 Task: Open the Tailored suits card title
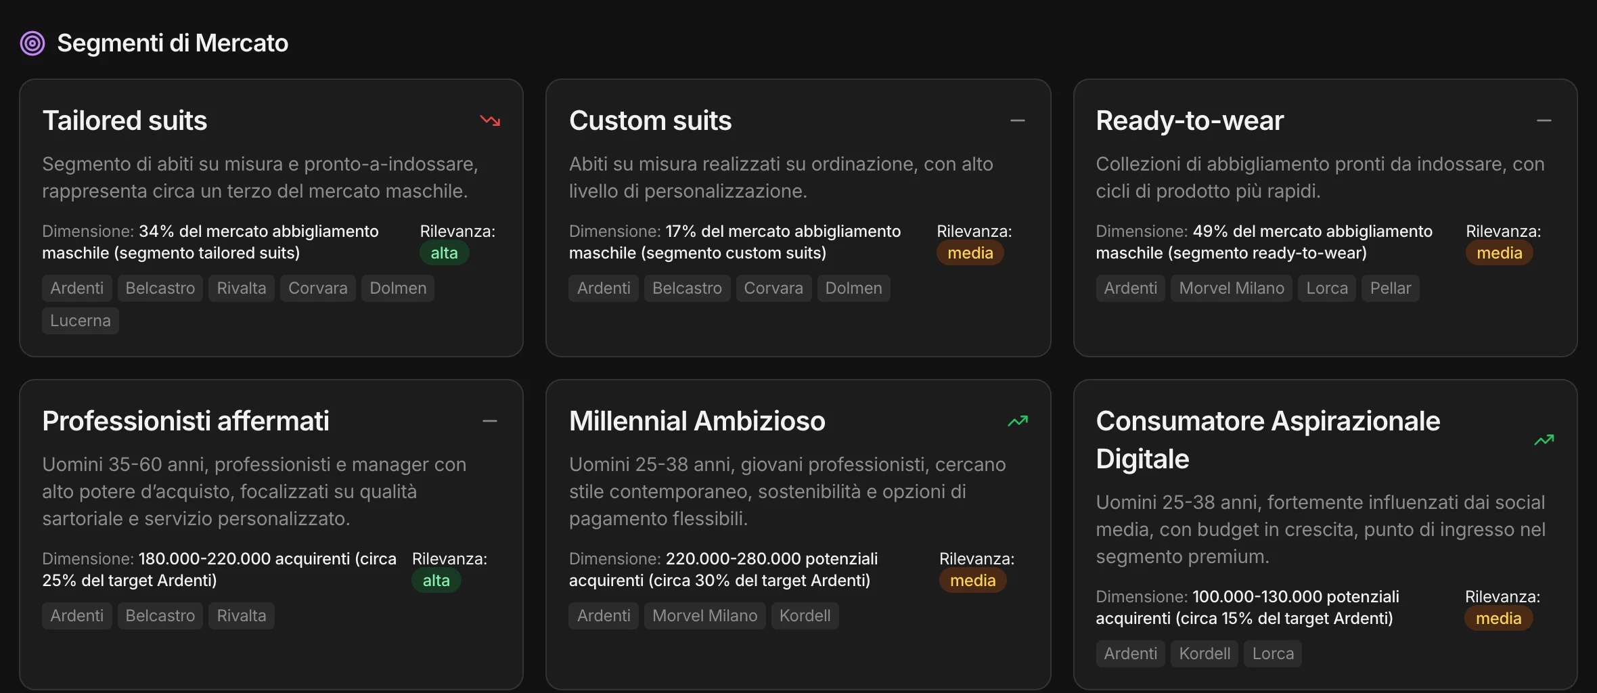click(125, 120)
